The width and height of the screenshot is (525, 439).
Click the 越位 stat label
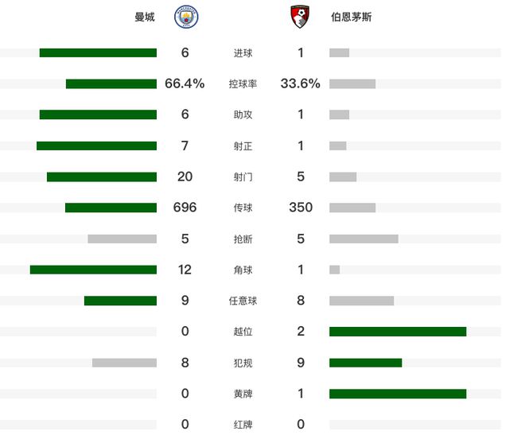pyautogui.click(x=243, y=332)
